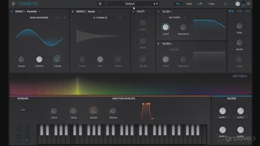Image resolution: width=260 pixels, height=146 pixels.
Task: Toggle Engine 1 power button
Action: click(x=12, y=12)
